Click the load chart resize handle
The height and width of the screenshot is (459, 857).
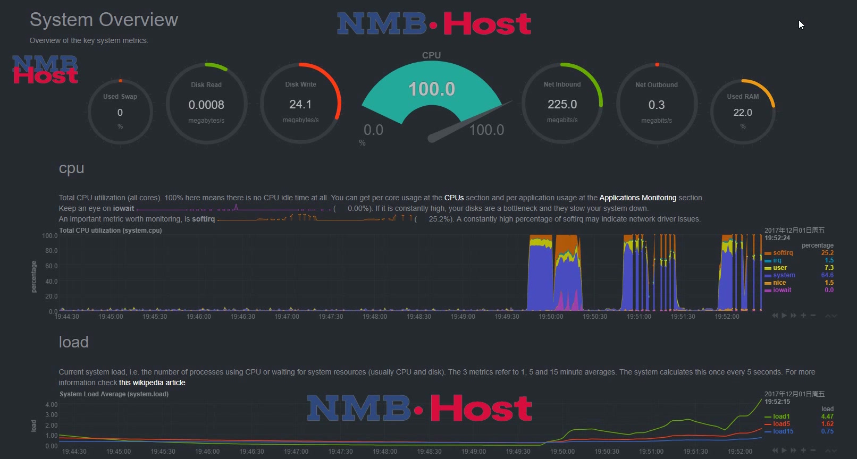pos(831,451)
